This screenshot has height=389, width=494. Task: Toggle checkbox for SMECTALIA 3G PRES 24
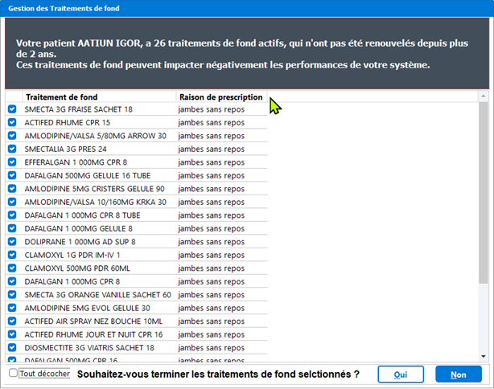[x=12, y=149]
